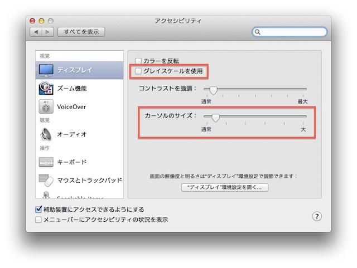Open the ズーム機能 zoom icon

(x=46, y=88)
